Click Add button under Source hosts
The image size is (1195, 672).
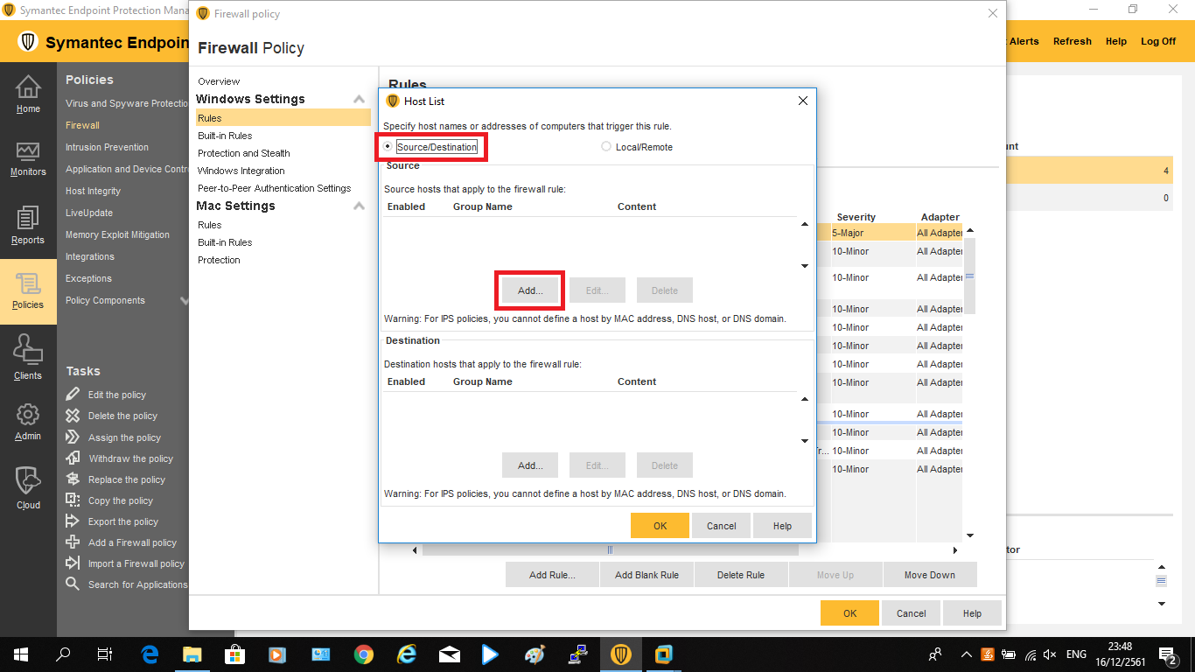530,290
